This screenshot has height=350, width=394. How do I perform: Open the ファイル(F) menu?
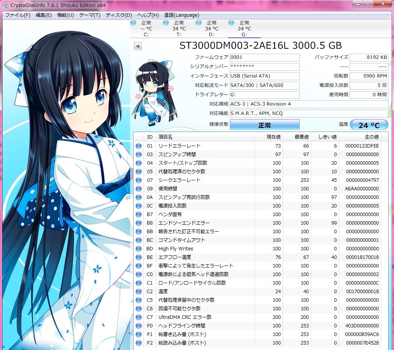[18, 15]
